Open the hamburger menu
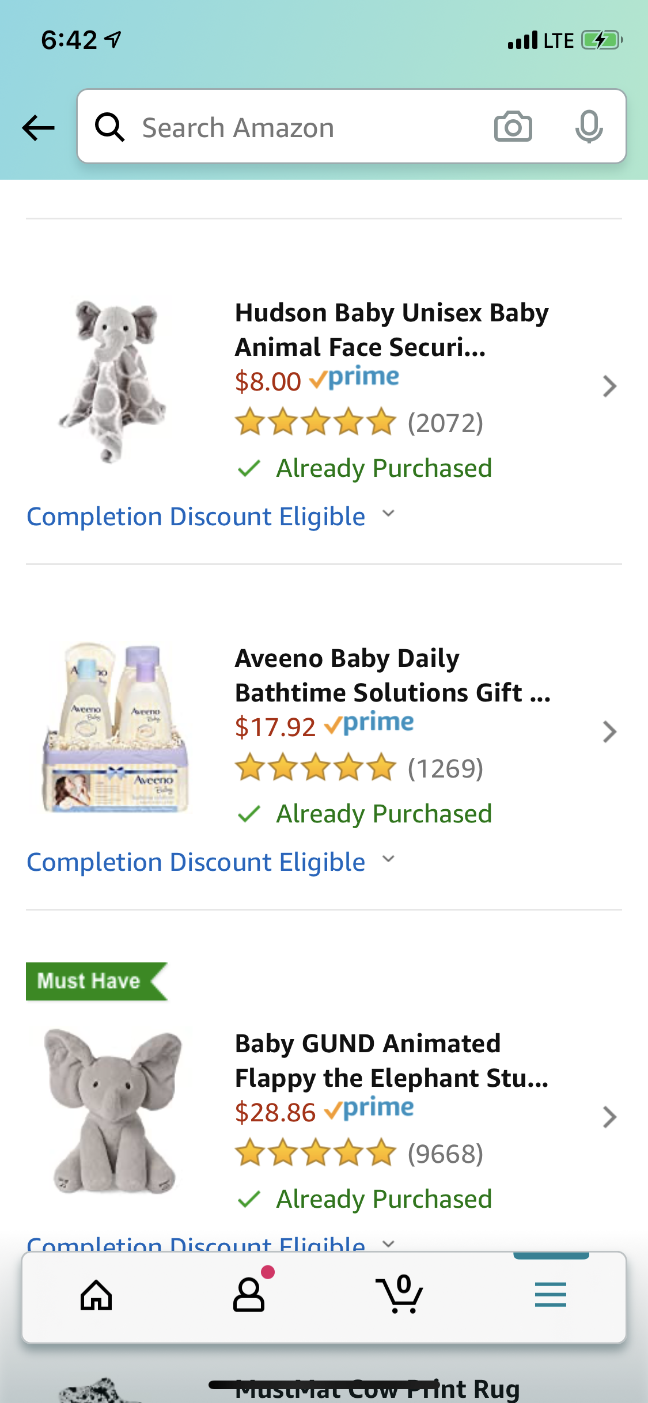Viewport: 648px width, 1403px height. pos(550,1296)
